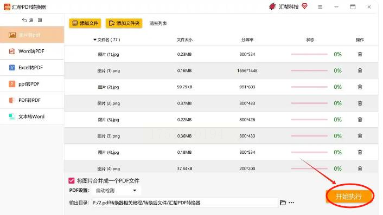
Task: Click the 汇帮PDF转换器 app logo
Action: pyautogui.click(x=7, y=7)
